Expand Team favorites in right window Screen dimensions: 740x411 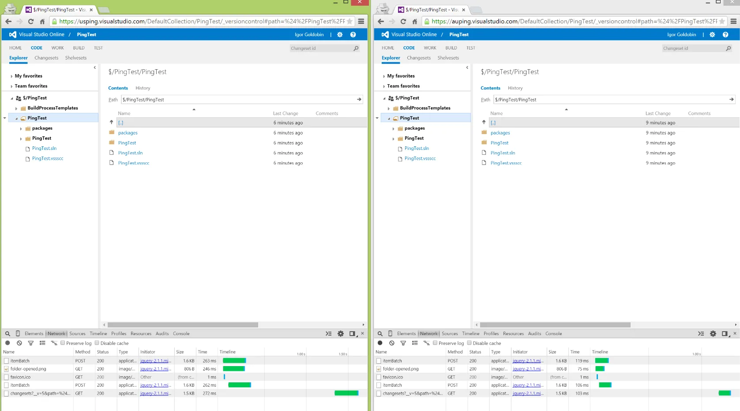pyautogui.click(x=384, y=86)
